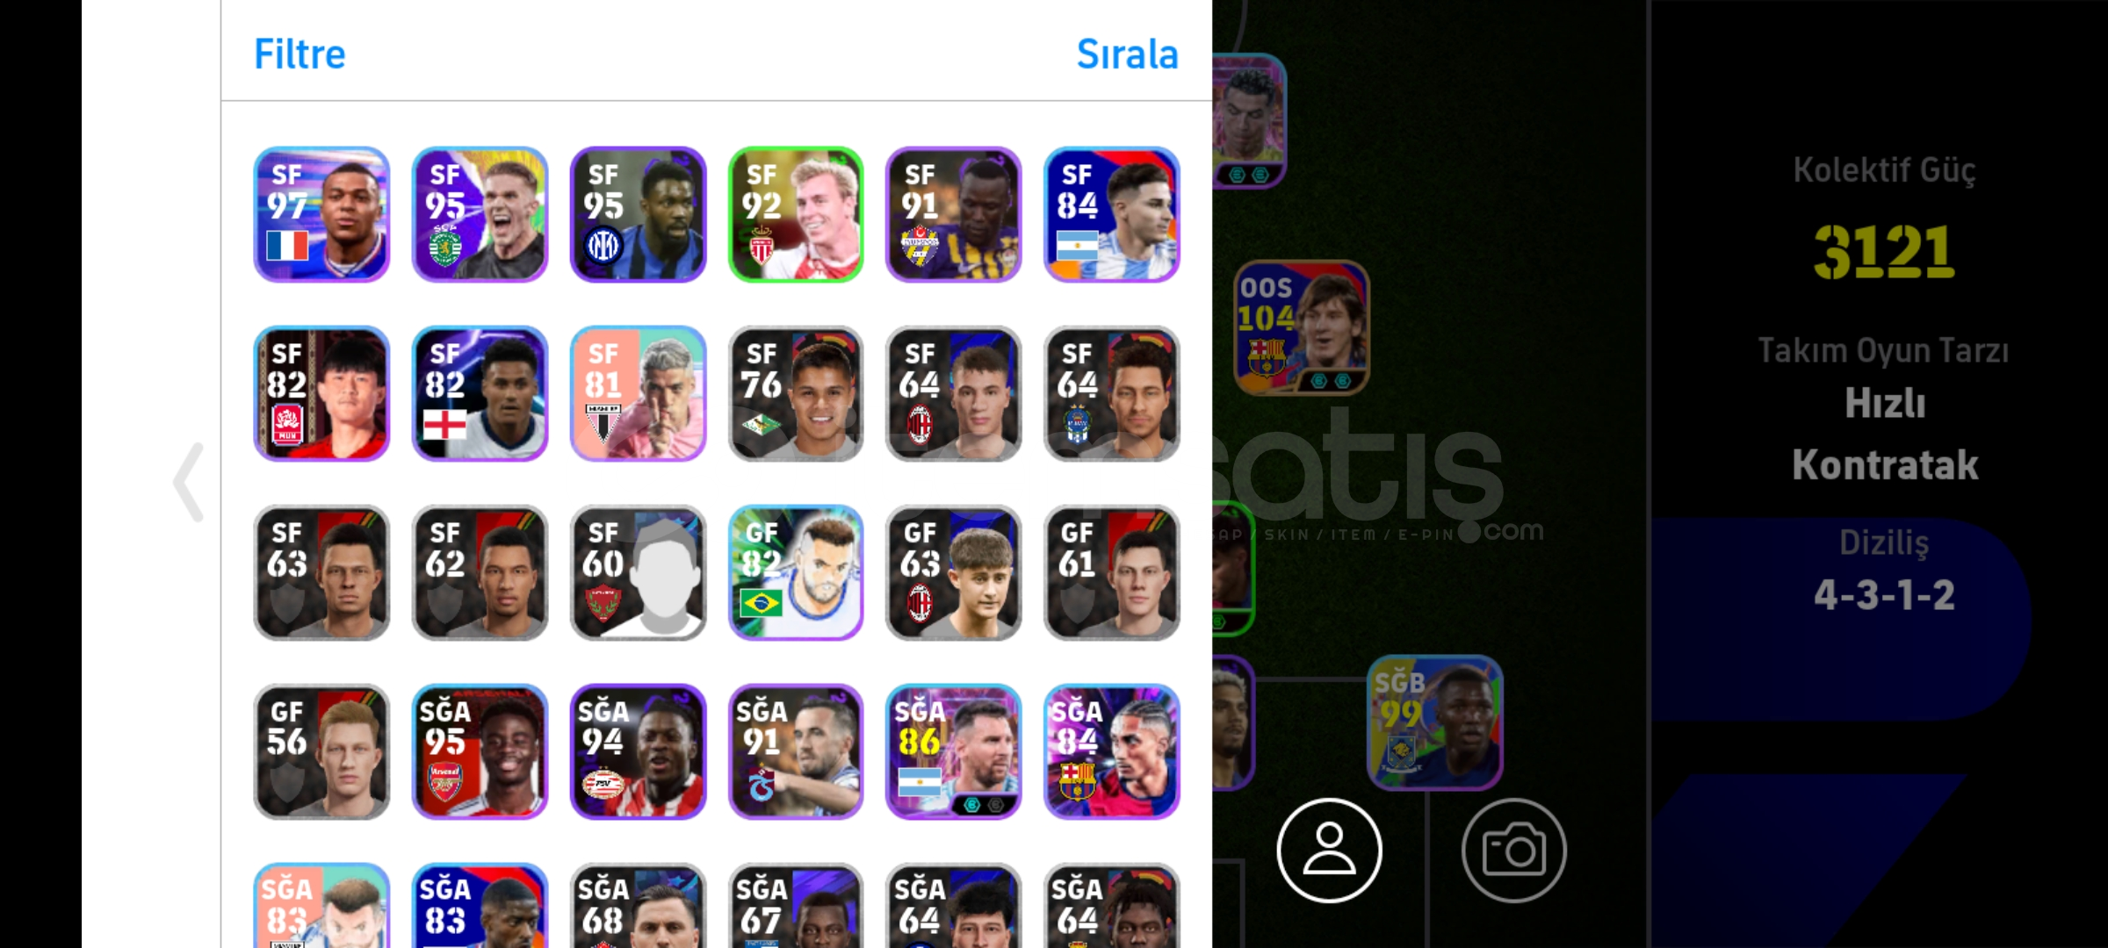The width and height of the screenshot is (2108, 948).
Task: Choose the pink SF 81 player card
Action: [638, 393]
